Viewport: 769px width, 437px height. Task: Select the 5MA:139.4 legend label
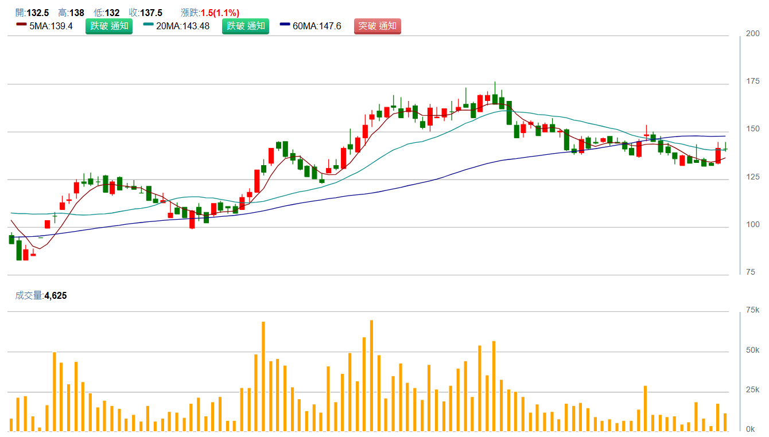tap(51, 26)
